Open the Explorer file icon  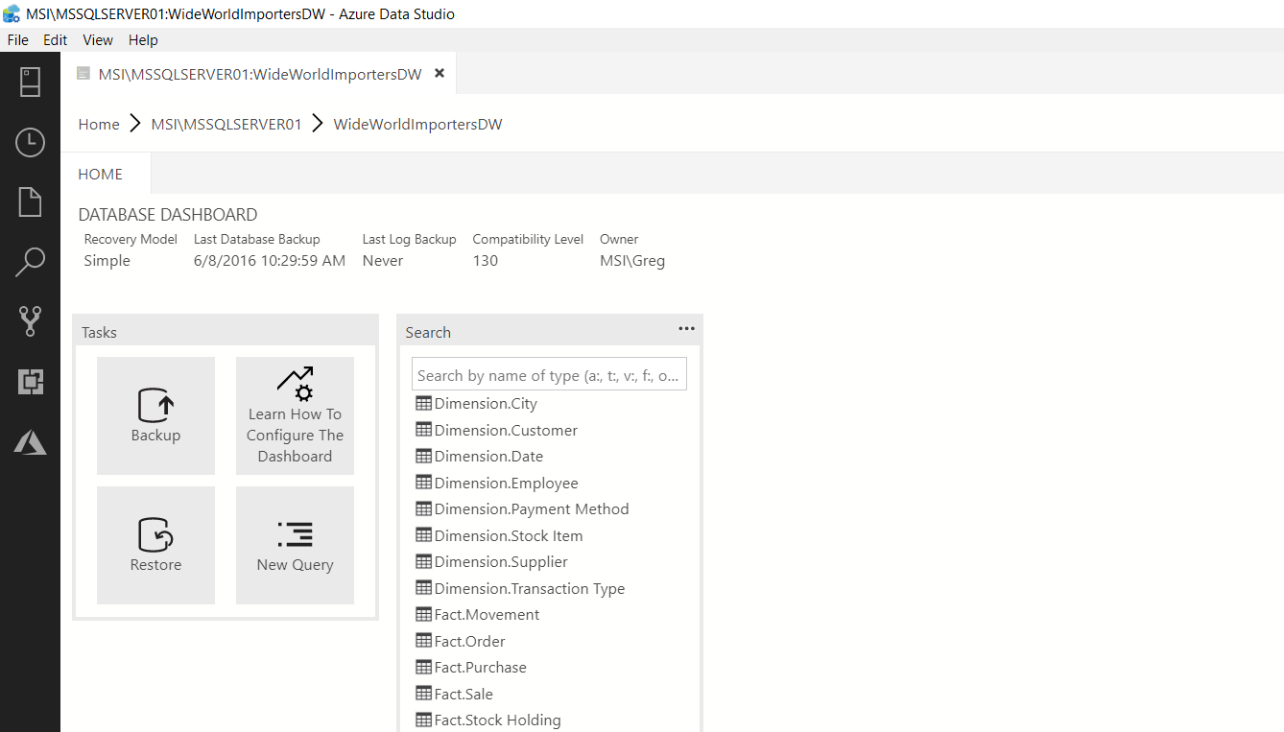click(x=30, y=202)
